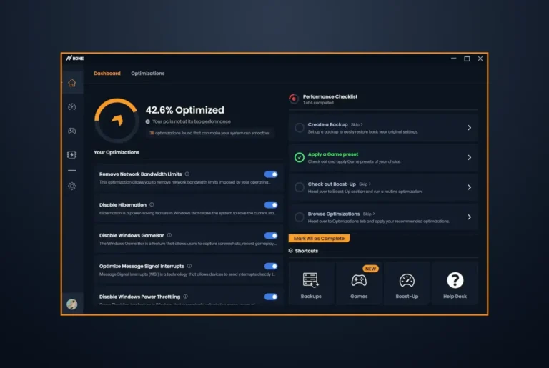Open the user profile avatar
The height and width of the screenshot is (368, 549).
(x=71, y=304)
